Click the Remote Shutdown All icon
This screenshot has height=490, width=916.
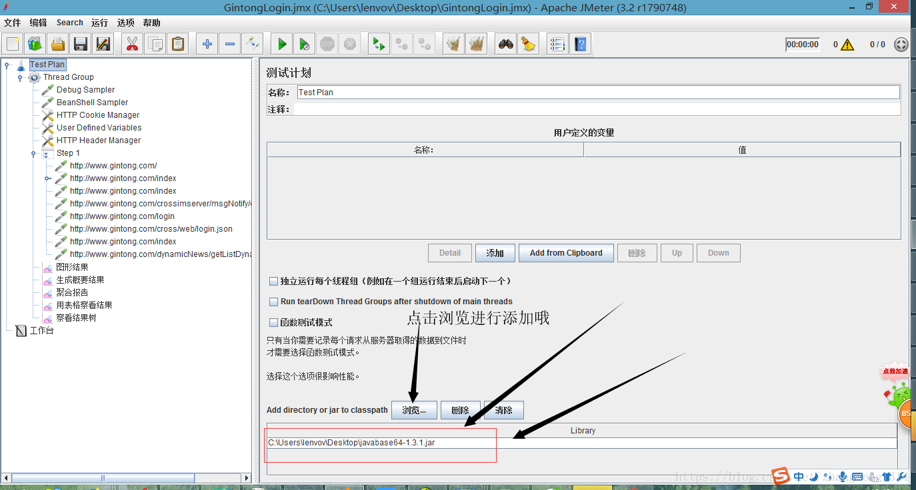tap(424, 45)
